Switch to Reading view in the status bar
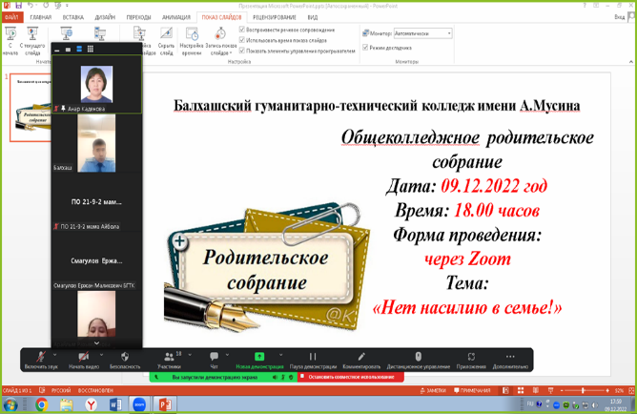This screenshot has width=637, height=414. tap(535, 390)
